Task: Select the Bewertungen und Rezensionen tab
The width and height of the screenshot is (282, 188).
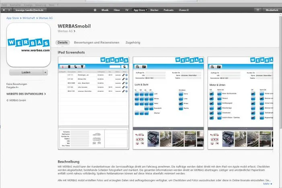Action: coord(97,42)
